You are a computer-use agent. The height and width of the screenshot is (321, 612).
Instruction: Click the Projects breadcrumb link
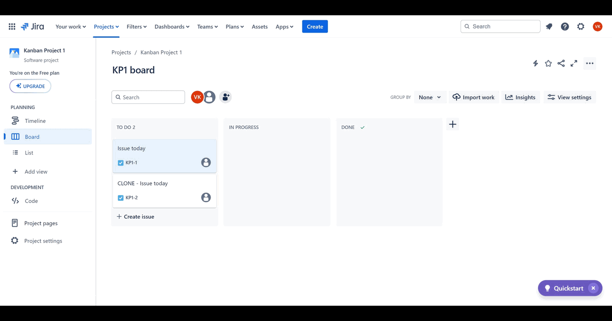121,52
